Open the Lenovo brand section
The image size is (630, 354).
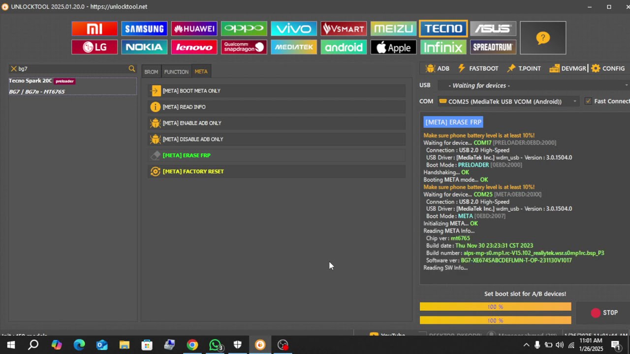[x=194, y=47]
